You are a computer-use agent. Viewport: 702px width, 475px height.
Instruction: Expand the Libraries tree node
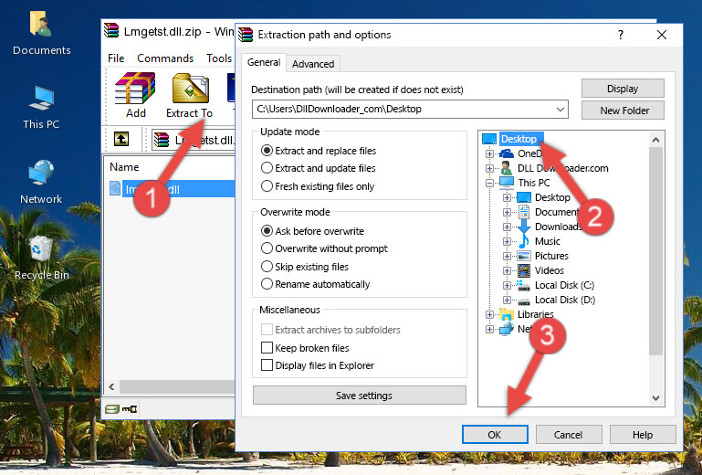pos(489,314)
